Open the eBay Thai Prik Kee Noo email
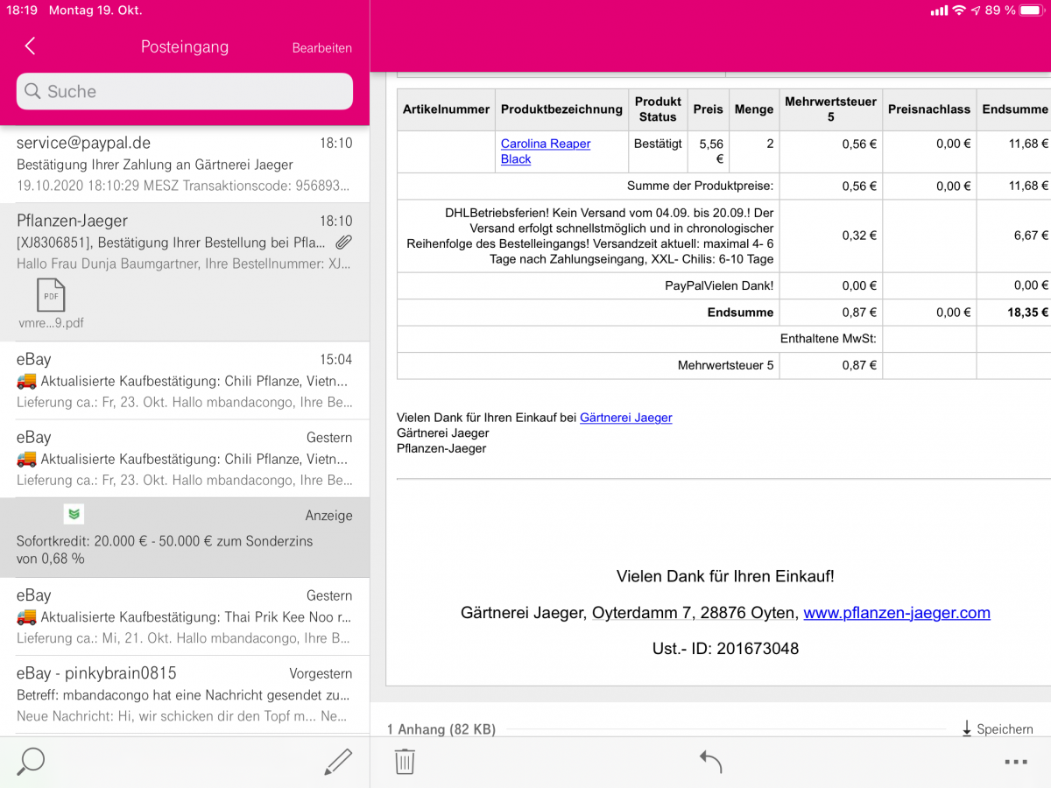 pyautogui.click(x=185, y=616)
